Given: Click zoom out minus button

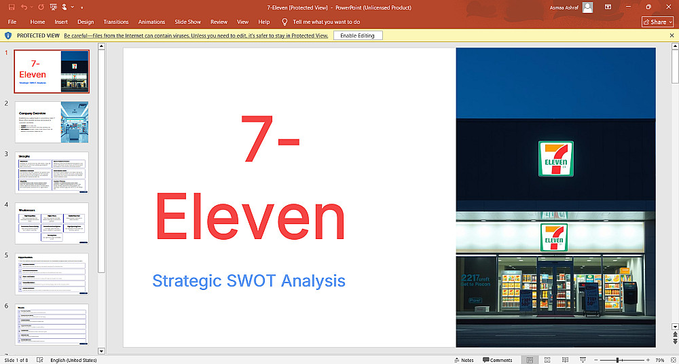Looking at the screenshot, I should pos(597,360).
